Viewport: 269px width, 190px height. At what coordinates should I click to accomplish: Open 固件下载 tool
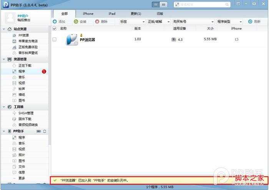click(x=25, y=119)
